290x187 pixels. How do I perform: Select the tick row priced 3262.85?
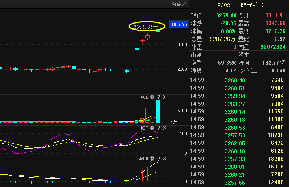pyautogui.click(x=237, y=143)
